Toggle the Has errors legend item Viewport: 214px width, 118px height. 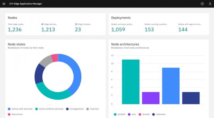pyautogui.click(x=15, y=114)
